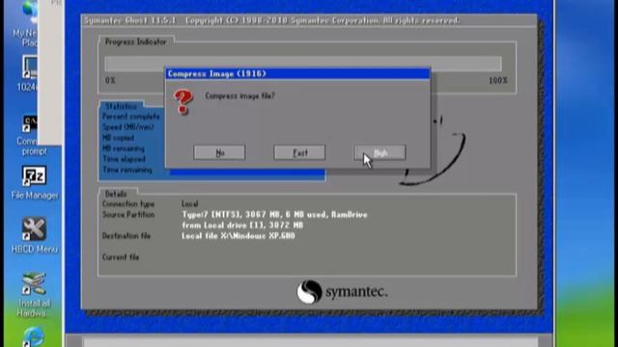Open the Internet Explorer desktop icon
This screenshot has width=618, height=347.
tap(33, 336)
